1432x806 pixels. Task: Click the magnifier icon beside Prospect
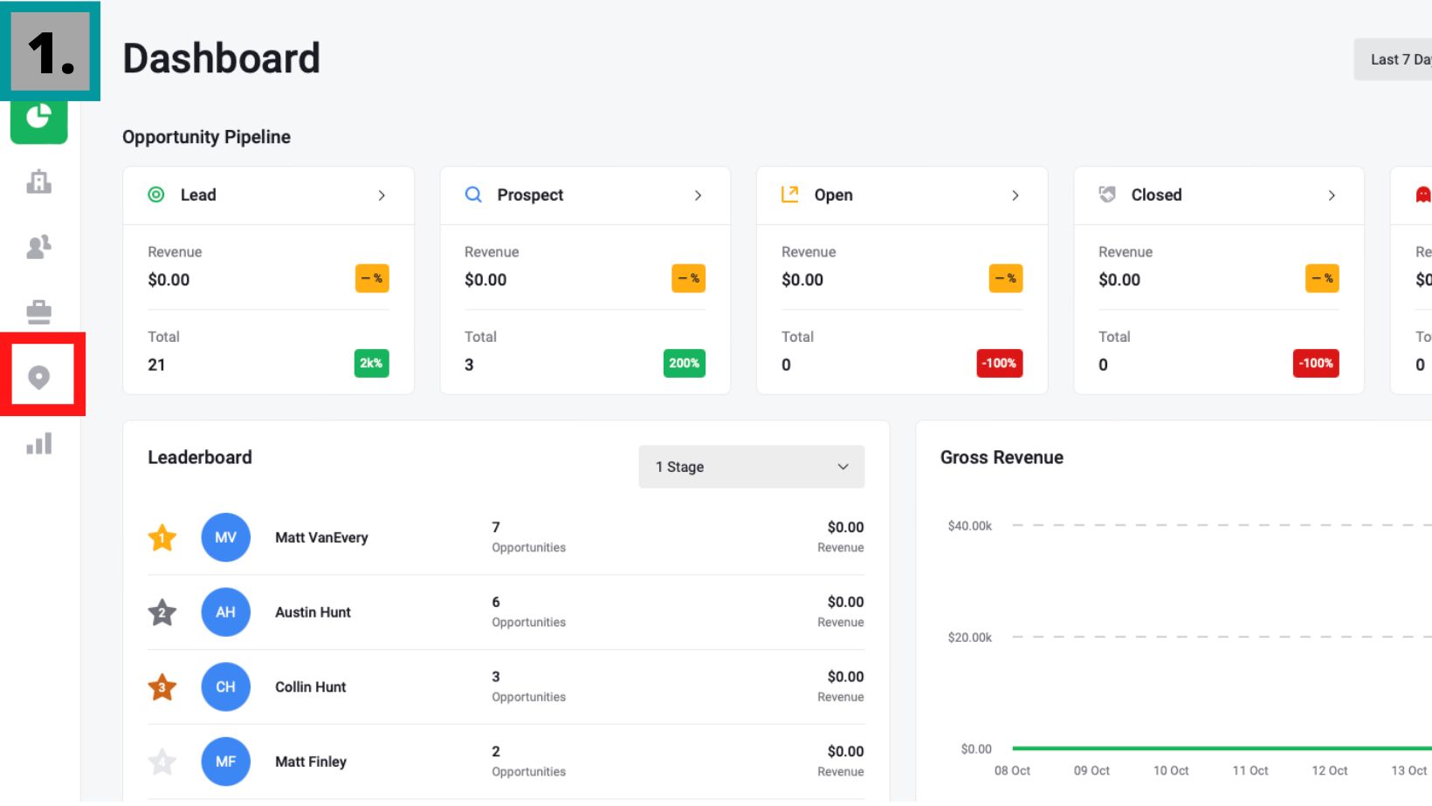coord(473,195)
